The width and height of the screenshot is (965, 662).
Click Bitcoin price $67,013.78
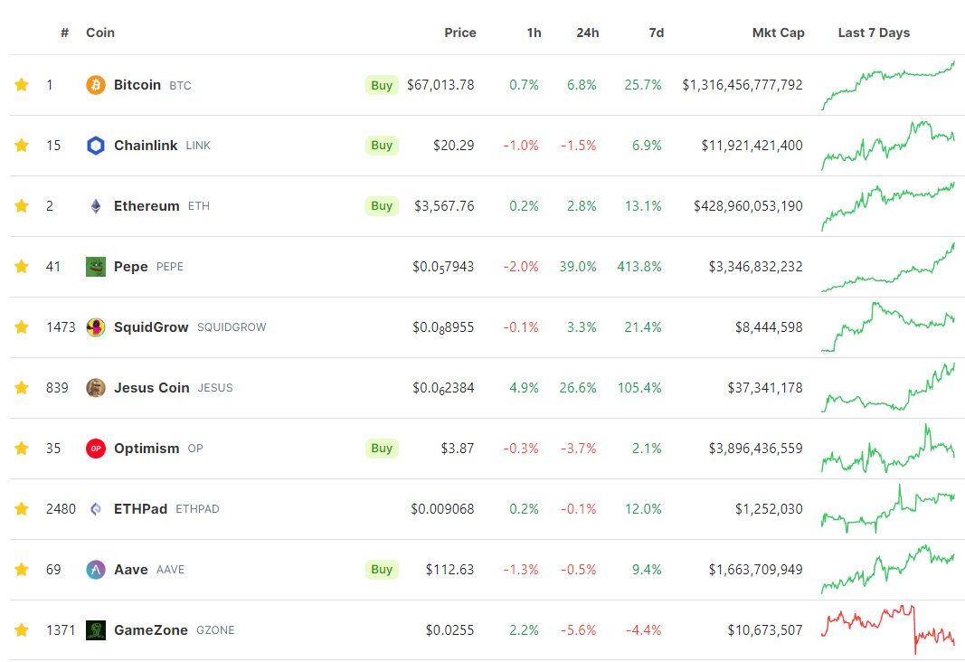(x=440, y=85)
